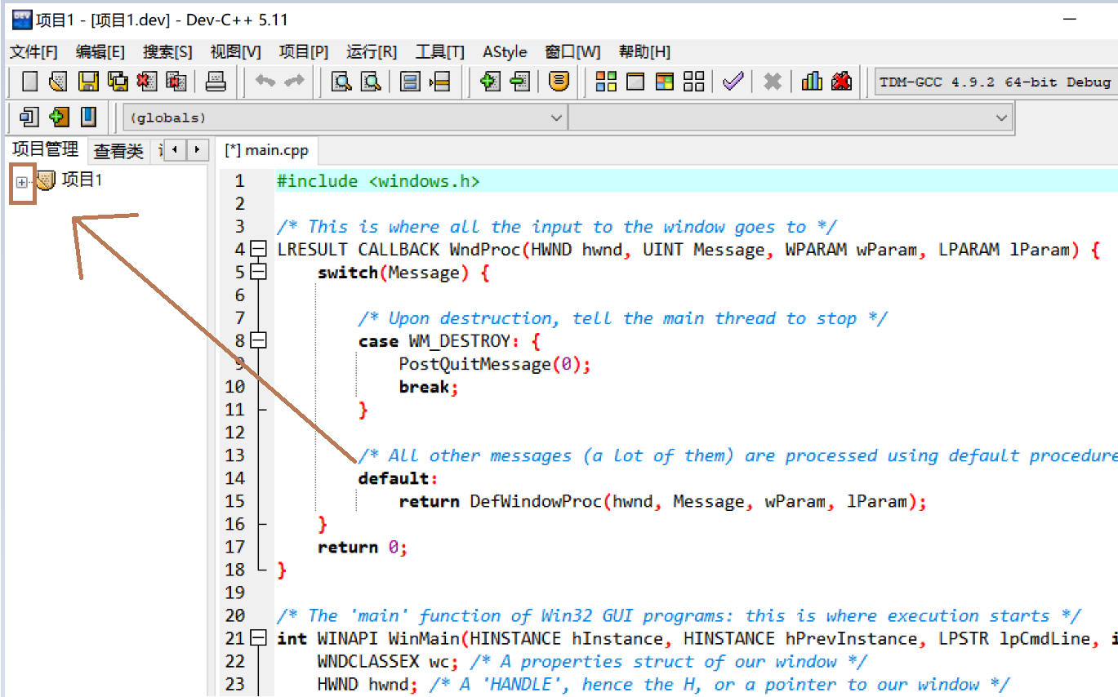Viewport: 1118px width, 697px height.
Task: Select the [*] main.cpp editor tab
Action: click(268, 150)
